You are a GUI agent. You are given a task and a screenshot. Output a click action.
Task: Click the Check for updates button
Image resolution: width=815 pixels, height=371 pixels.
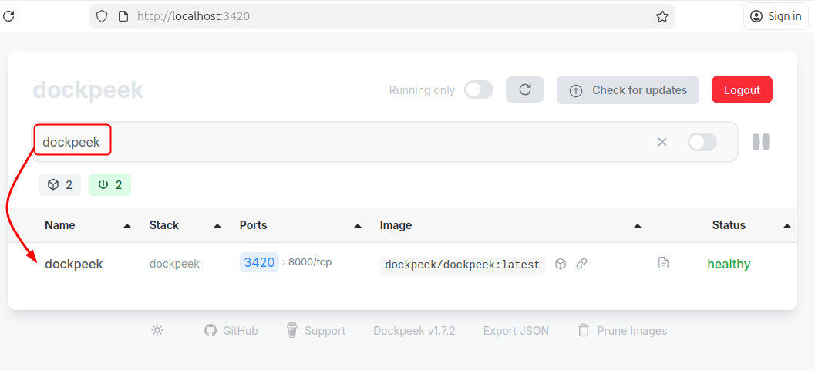click(x=628, y=90)
